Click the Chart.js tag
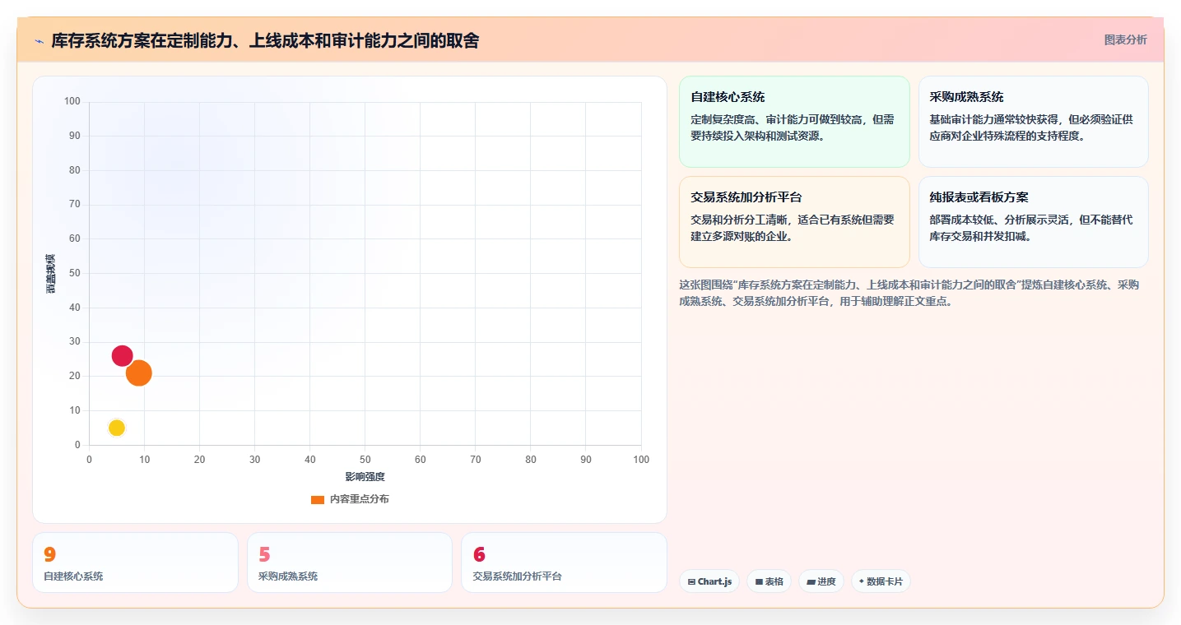Viewport: 1181px width, 625px height. (709, 581)
